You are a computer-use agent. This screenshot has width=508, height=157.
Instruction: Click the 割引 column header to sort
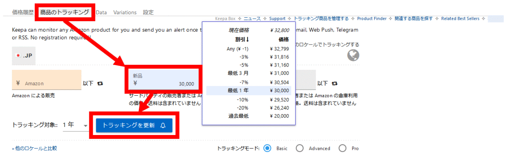(x=242, y=39)
